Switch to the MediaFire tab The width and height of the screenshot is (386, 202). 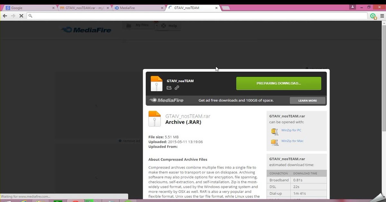138,8
